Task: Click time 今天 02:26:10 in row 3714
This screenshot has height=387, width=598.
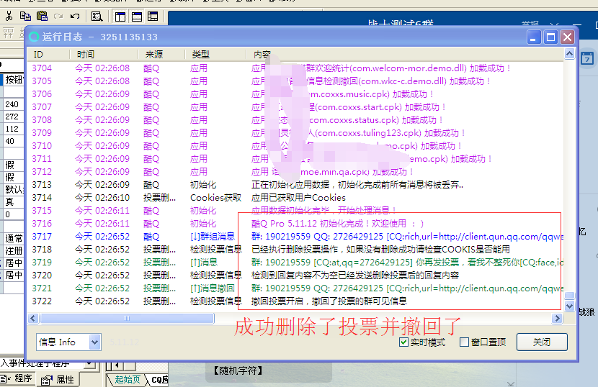Action: (102, 198)
